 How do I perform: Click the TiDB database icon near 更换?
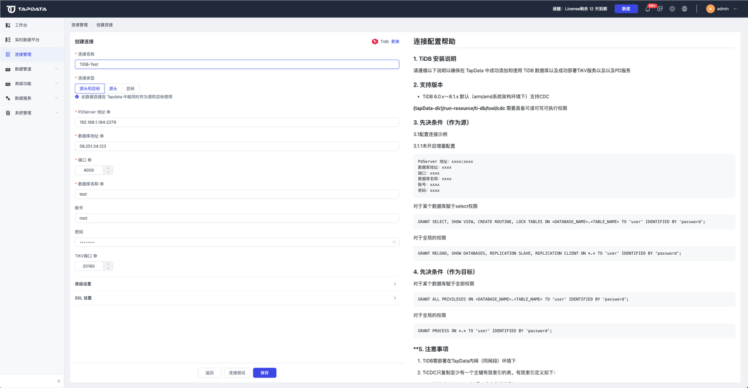375,41
